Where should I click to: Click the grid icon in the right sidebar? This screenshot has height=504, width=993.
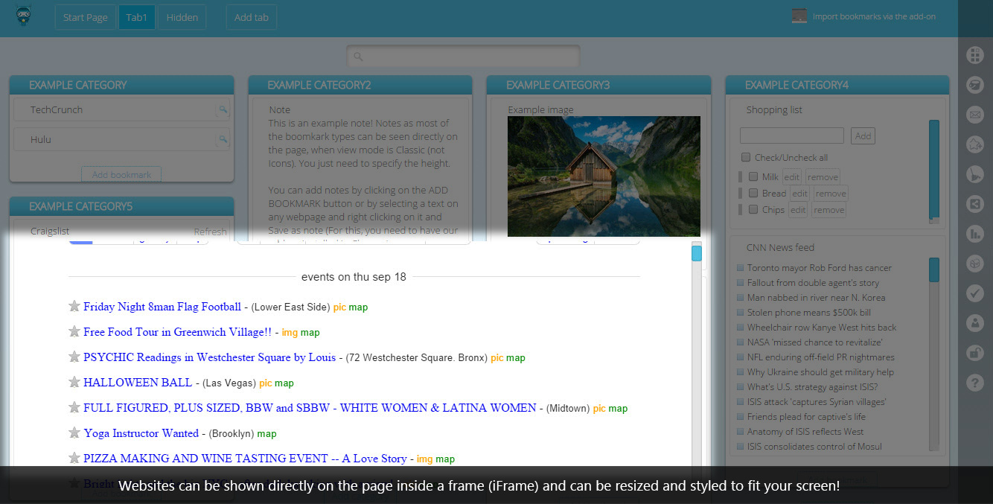pyautogui.click(x=975, y=55)
